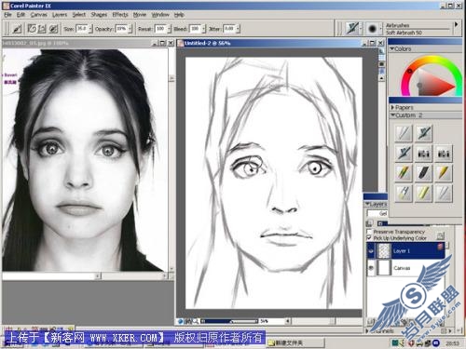The height and width of the screenshot is (349, 466).
Task: Collapse the Colors panel
Action: click(x=392, y=49)
